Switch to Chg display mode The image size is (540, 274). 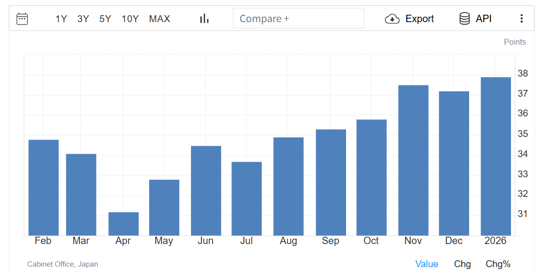tap(462, 264)
